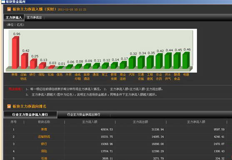
Task: Select the 31336.94 outflow cell
Action: tap(157, 129)
